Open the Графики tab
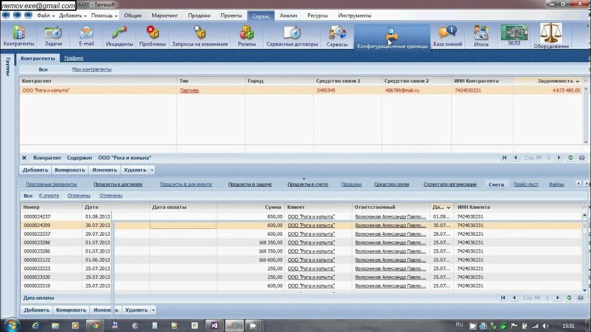The height and width of the screenshot is (332, 591). (x=74, y=58)
